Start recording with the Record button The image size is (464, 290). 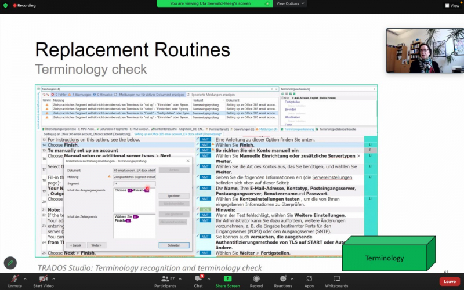pyautogui.click(x=256, y=281)
